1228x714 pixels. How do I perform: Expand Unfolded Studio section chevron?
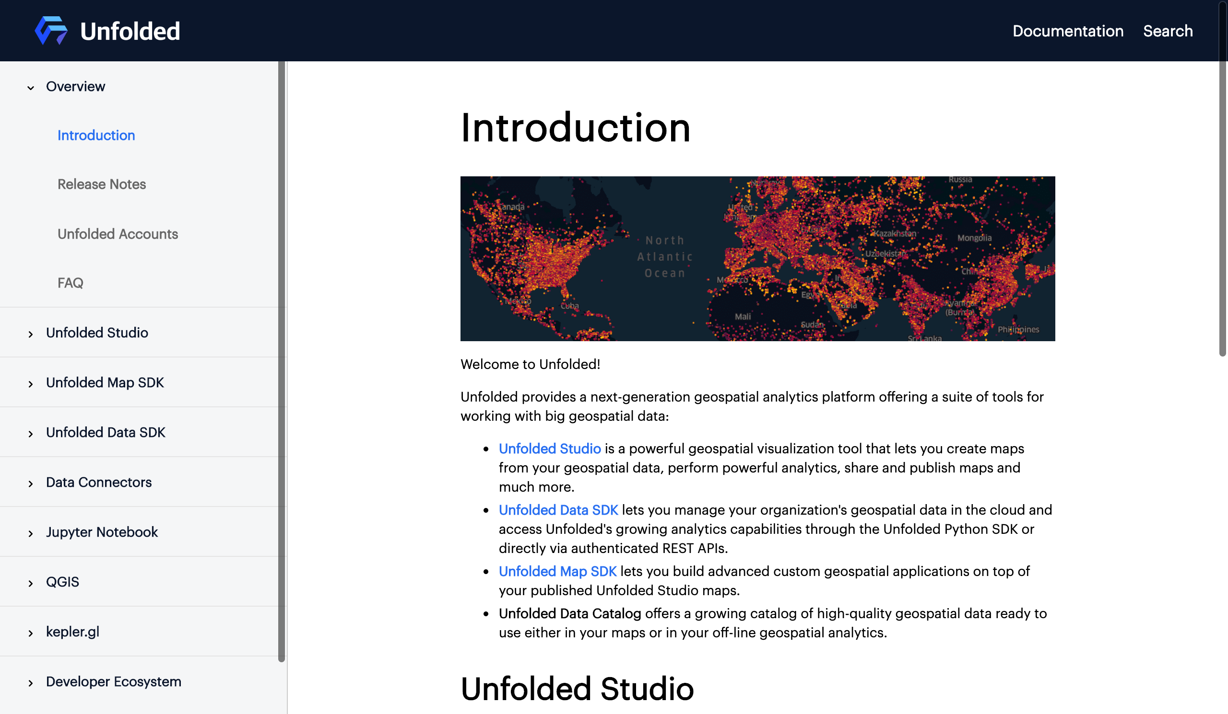pyautogui.click(x=31, y=334)
